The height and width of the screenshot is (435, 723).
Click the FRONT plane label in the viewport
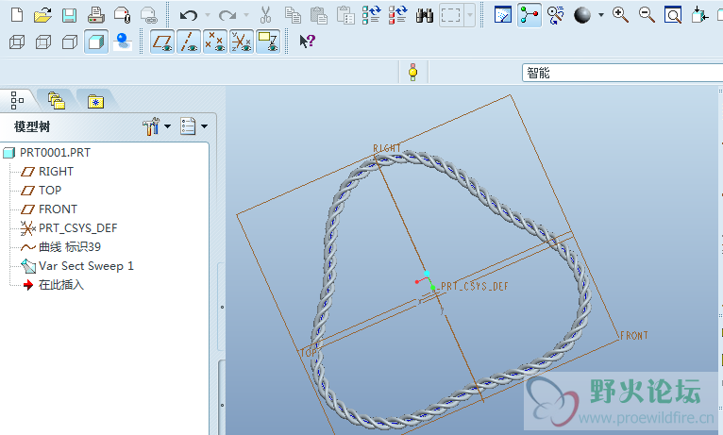point(634,336)
